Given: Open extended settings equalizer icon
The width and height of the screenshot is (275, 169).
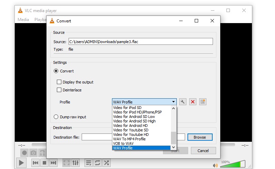Looking at the screenshot, I should pyautogui.click(x=75, y=163).
